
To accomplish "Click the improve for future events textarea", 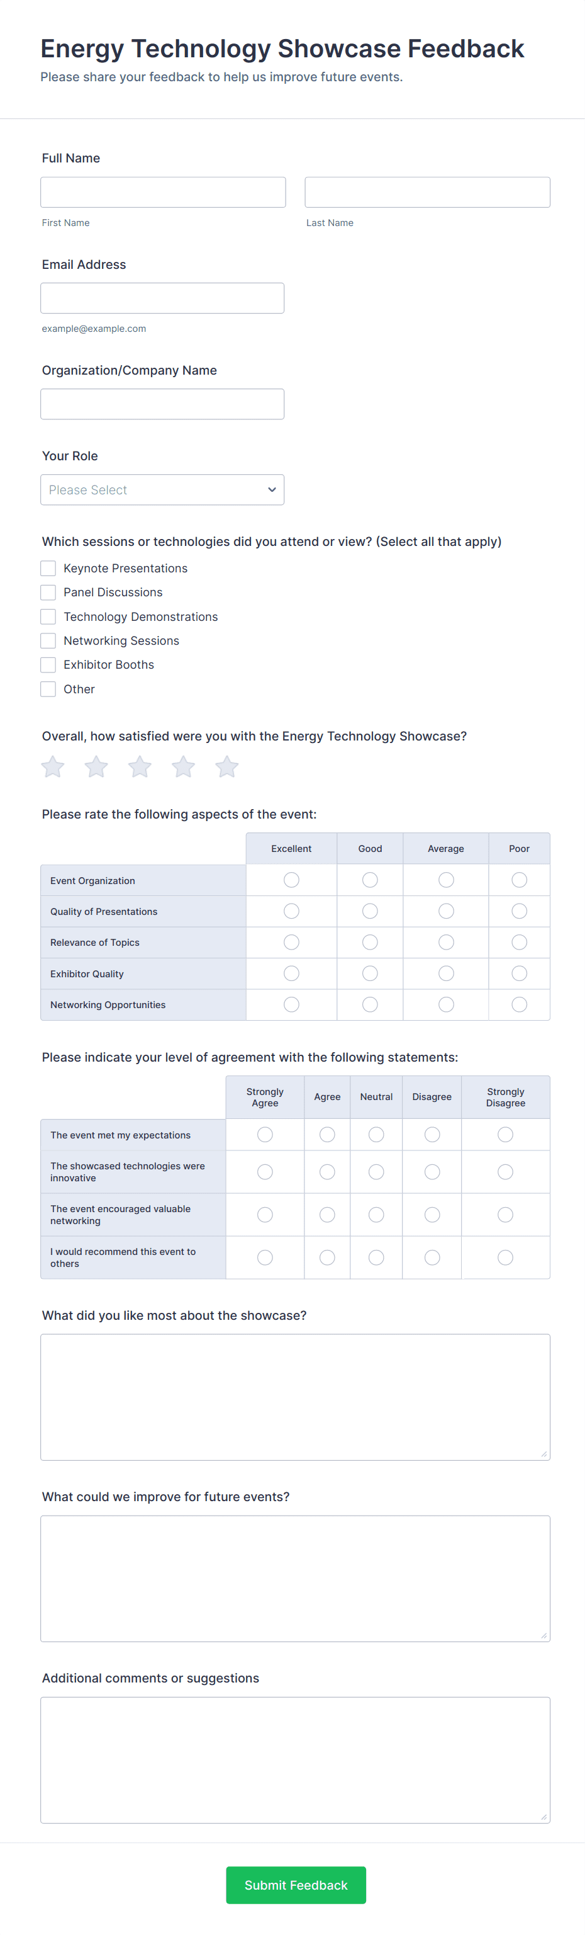I will pyautogui.click(x=295, y=1578).
